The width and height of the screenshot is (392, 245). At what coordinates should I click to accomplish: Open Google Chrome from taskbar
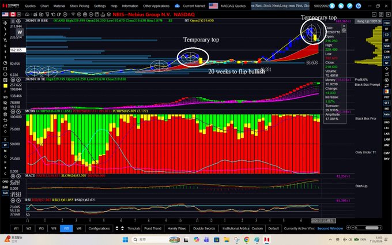[247, 239]
